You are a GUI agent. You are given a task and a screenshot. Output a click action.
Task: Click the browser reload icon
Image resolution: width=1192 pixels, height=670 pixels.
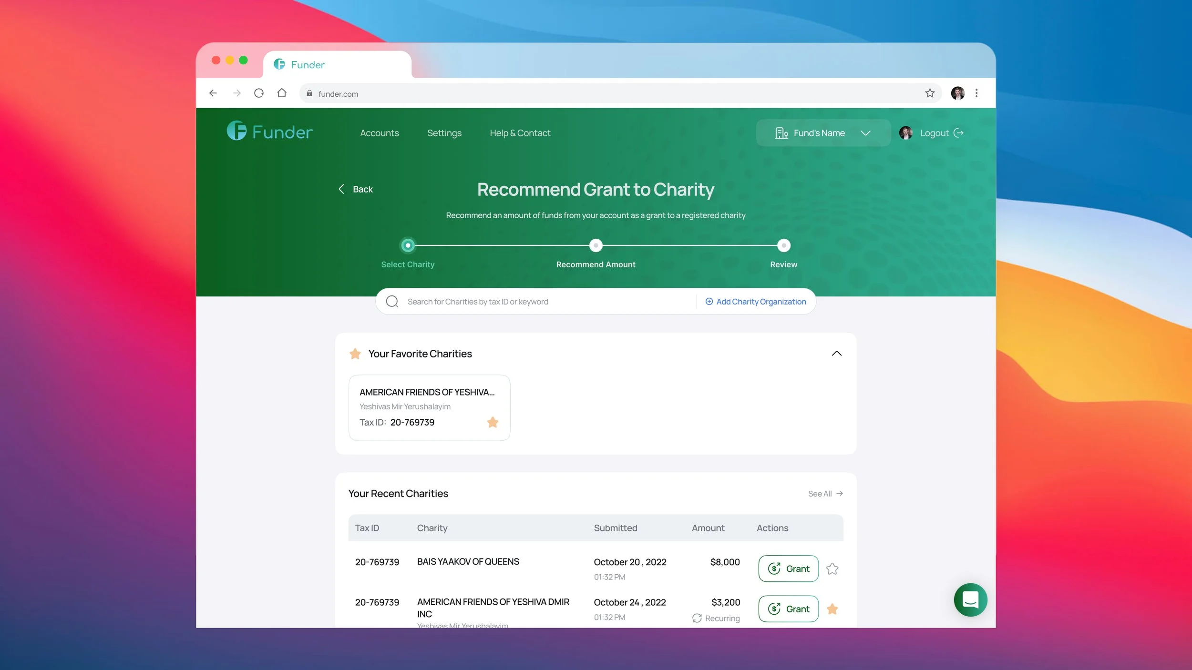[259, 93]
